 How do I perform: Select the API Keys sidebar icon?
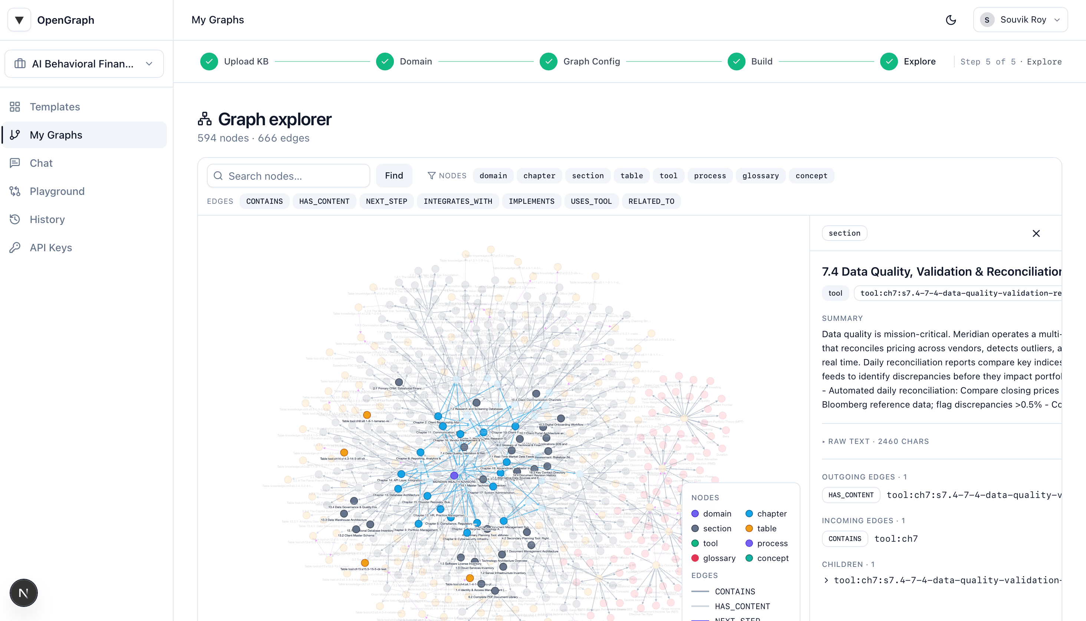pyautogui.click(x=15, y=248)
